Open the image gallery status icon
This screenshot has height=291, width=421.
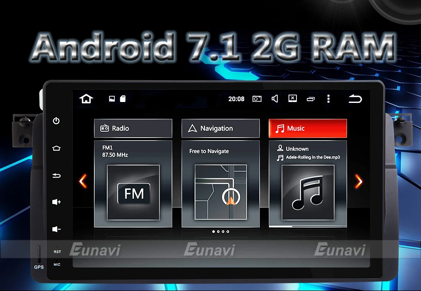click(x=112, y=99)
